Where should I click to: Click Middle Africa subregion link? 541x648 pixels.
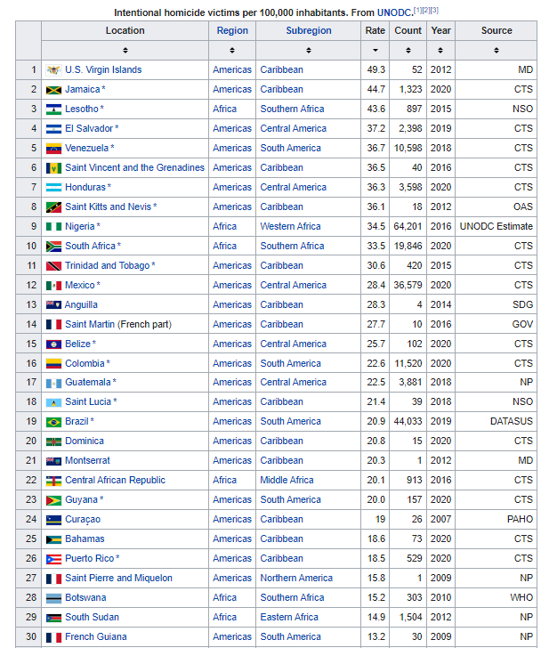287,481
